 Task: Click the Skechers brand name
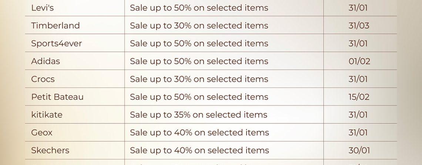click(50, 150)
